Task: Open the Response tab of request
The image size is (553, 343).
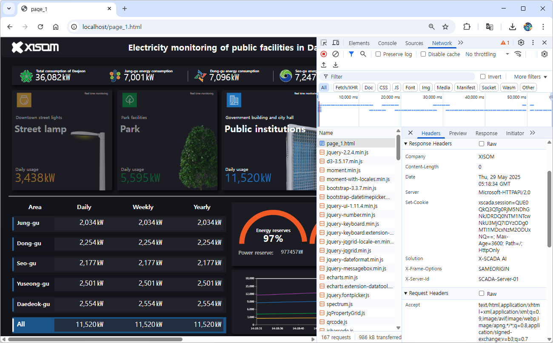Action: (x=486, y=133)
